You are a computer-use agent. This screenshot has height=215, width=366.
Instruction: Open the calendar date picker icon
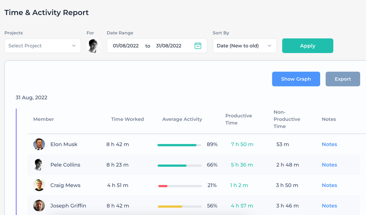point(198,45)
